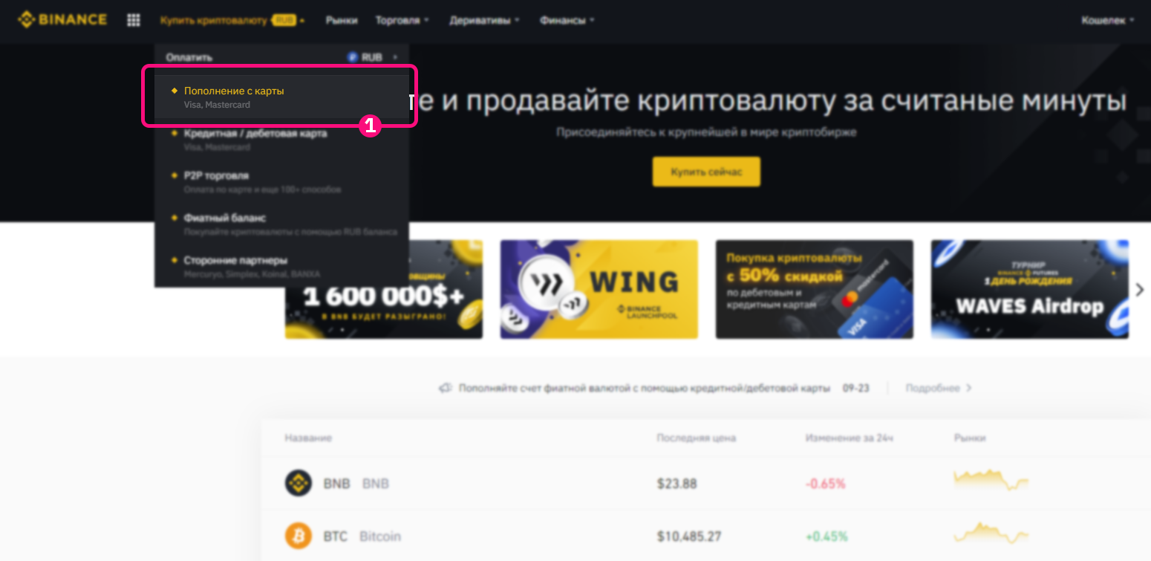The height and width of the screenshot is (561, 1151).
Task: Open the Торговля dropdown menu
Action: pos(402,21)
